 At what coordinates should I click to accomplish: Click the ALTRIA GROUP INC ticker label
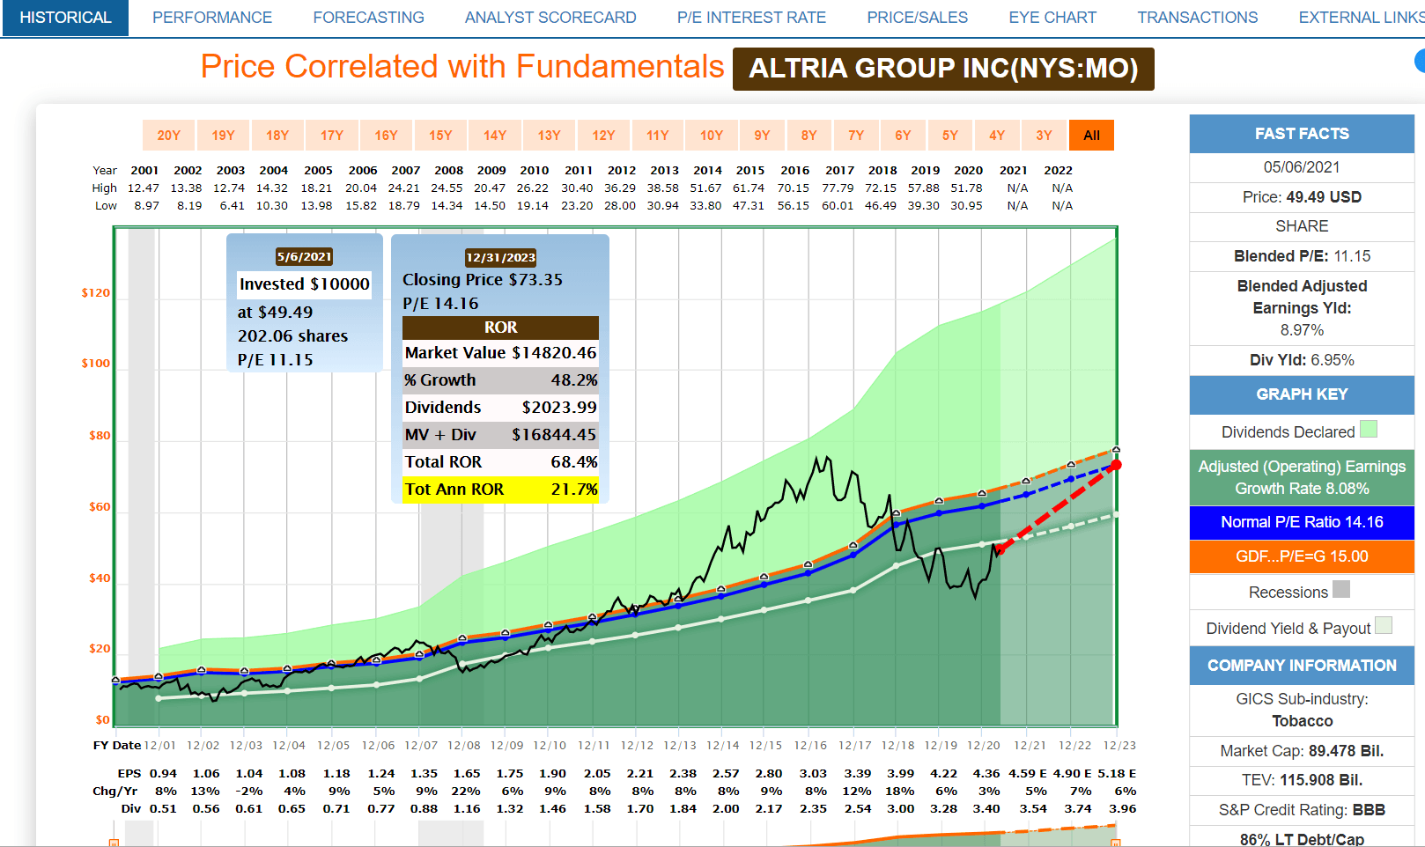943,69
